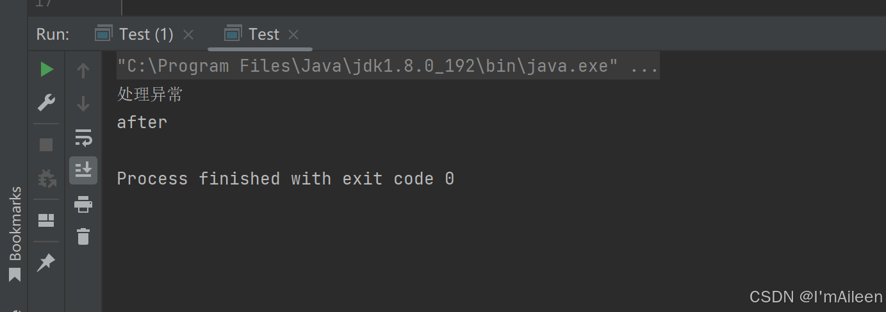
Task: Pin the current run tab
Action: click(46, 262)
